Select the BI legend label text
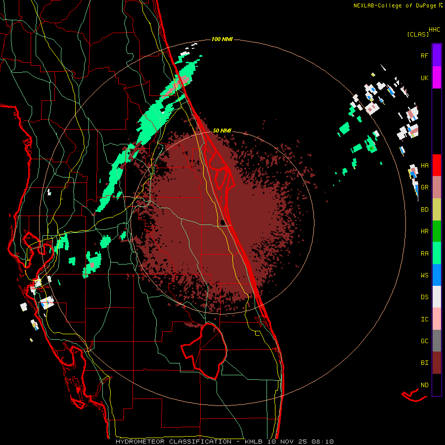This screenshot has width=445, height=445. click(x=424, y=363)
